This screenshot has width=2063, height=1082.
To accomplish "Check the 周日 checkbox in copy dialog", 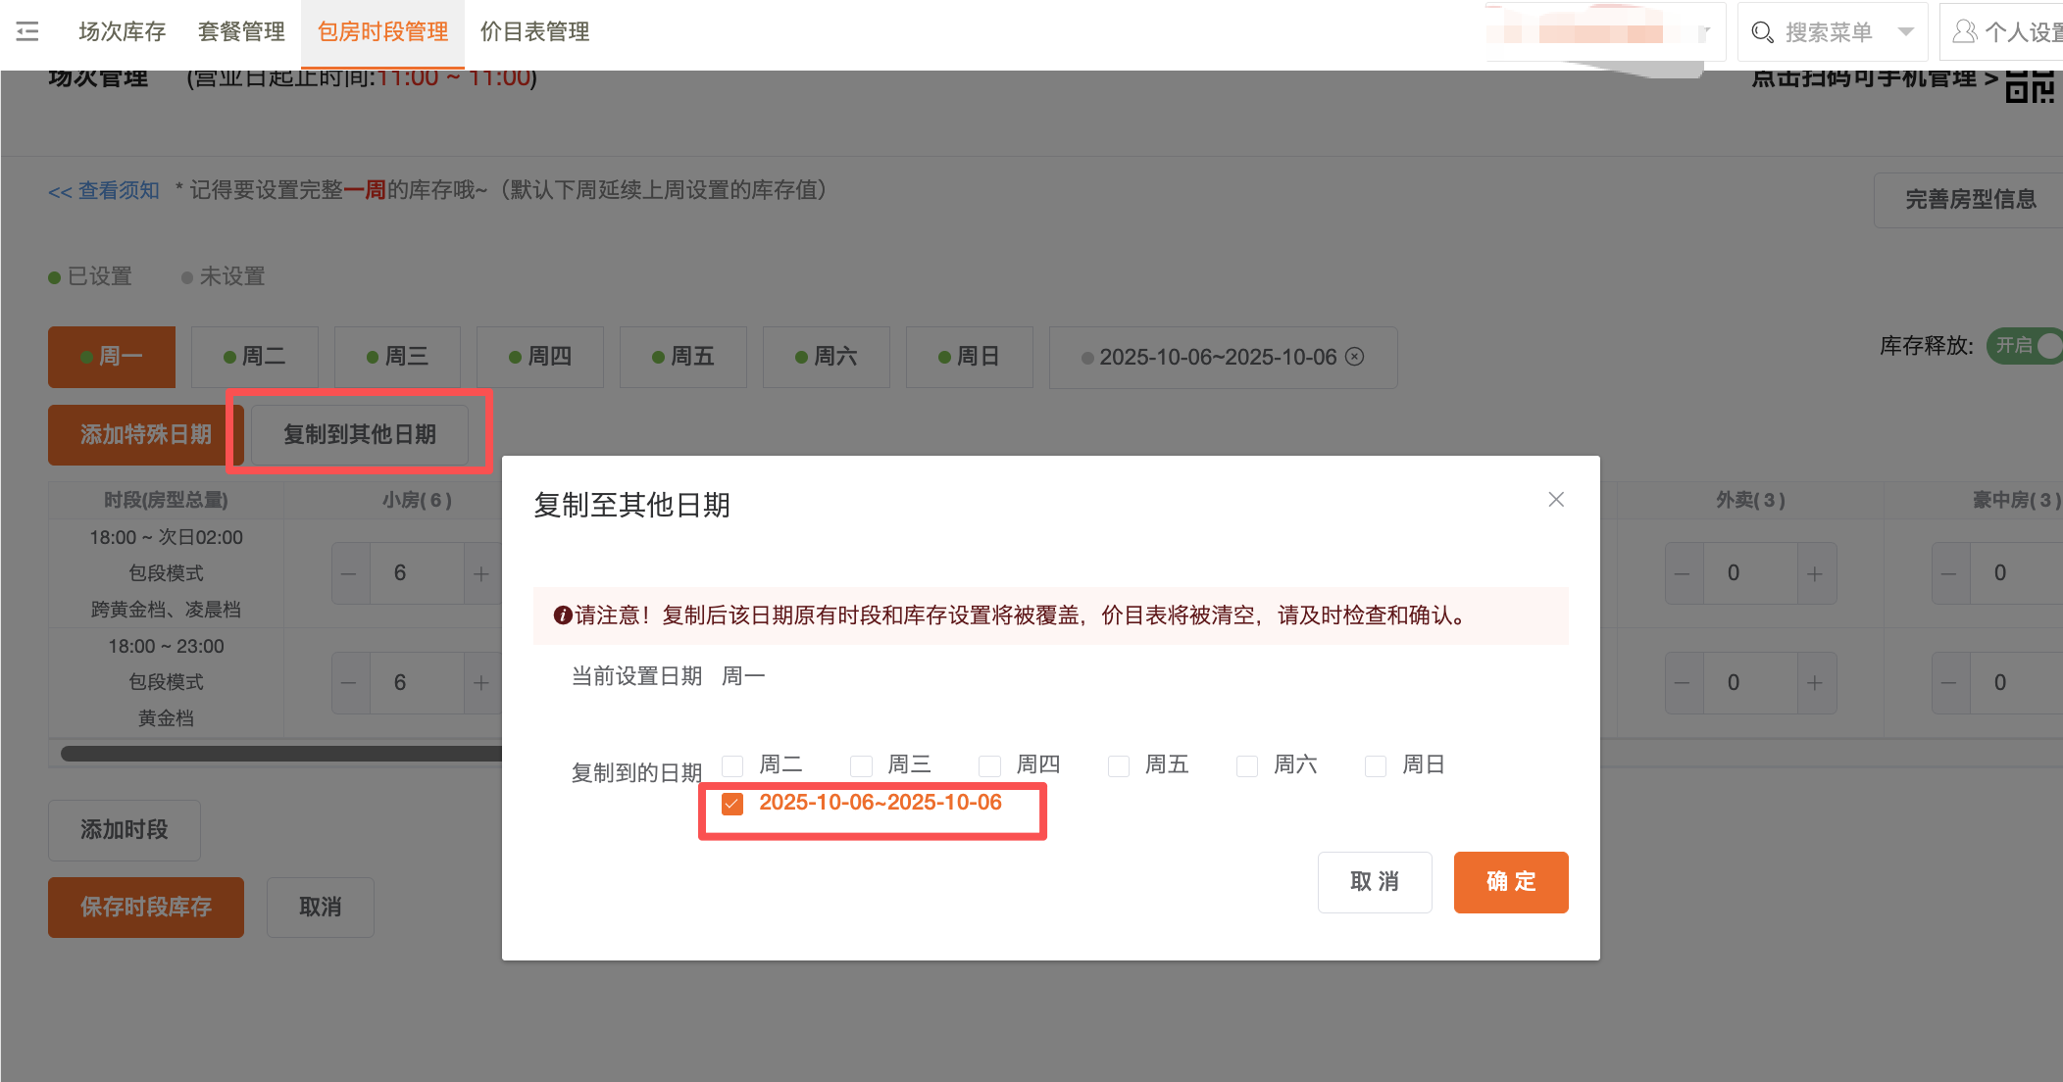I will click(x=1376, y=765).
